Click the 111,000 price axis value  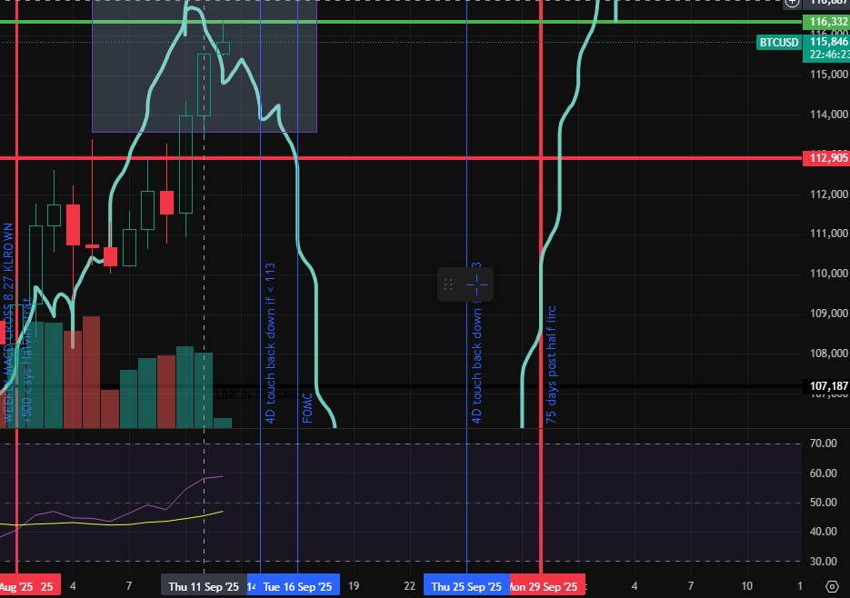point(829,234)
